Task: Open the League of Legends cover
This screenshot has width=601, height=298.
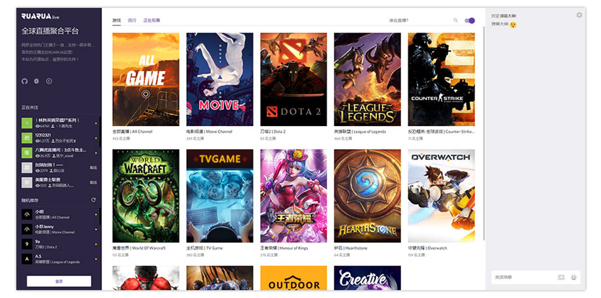Action: click(367, 79)
